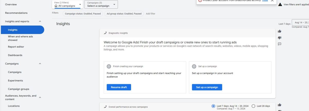309x111 pixels.
Task: Click the warning triangle icon for view filters
Action: click(280, 5)
